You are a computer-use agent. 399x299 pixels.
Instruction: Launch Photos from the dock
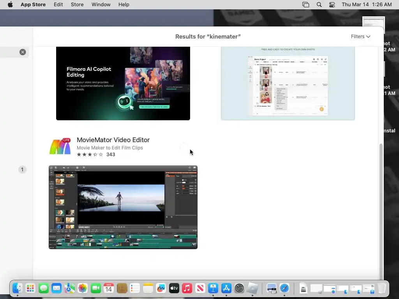[x=83, y=288]
